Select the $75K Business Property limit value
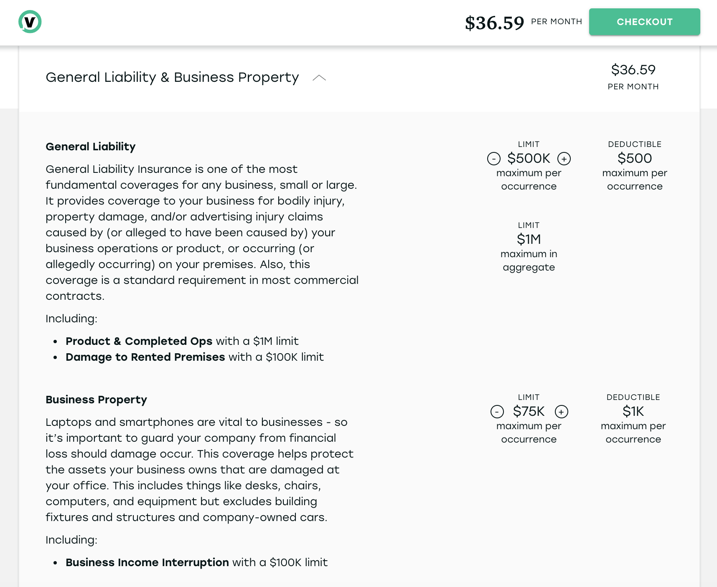The height and width of the screenshot is (587, 717). (x=529, y=411)
